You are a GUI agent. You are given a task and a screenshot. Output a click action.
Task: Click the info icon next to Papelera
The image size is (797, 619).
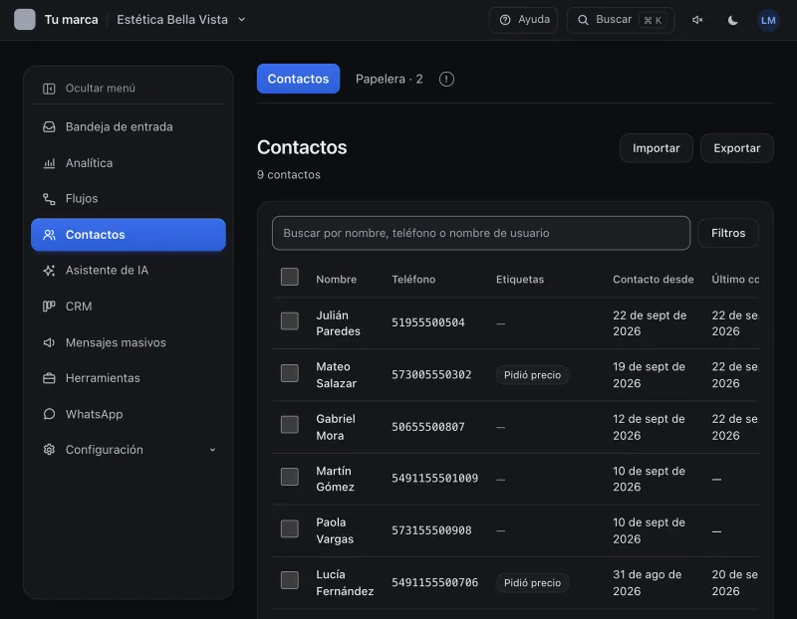(446, 80)
